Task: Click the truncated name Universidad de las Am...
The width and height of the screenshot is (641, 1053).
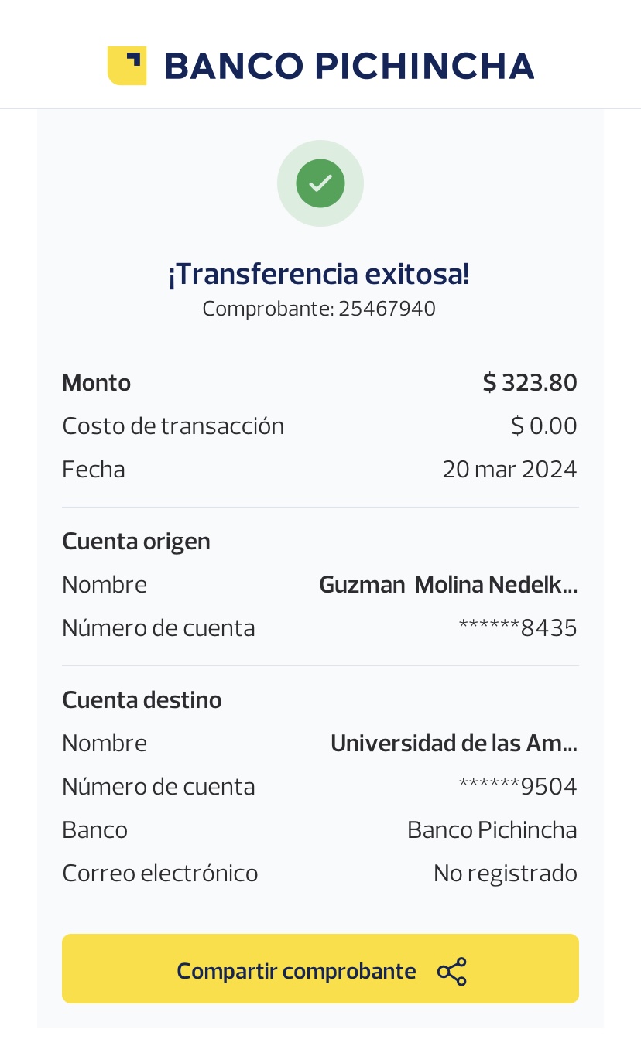Action: [x=454, y=743]
